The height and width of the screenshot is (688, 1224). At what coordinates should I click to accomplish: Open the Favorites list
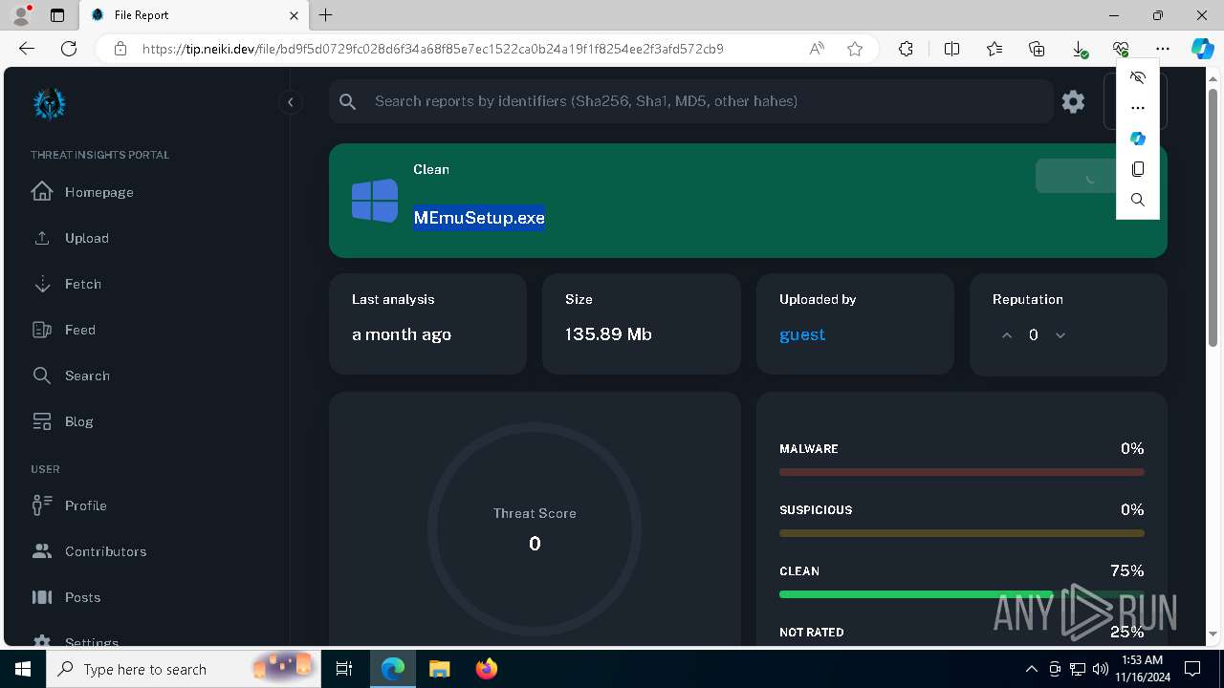(994, 49)
